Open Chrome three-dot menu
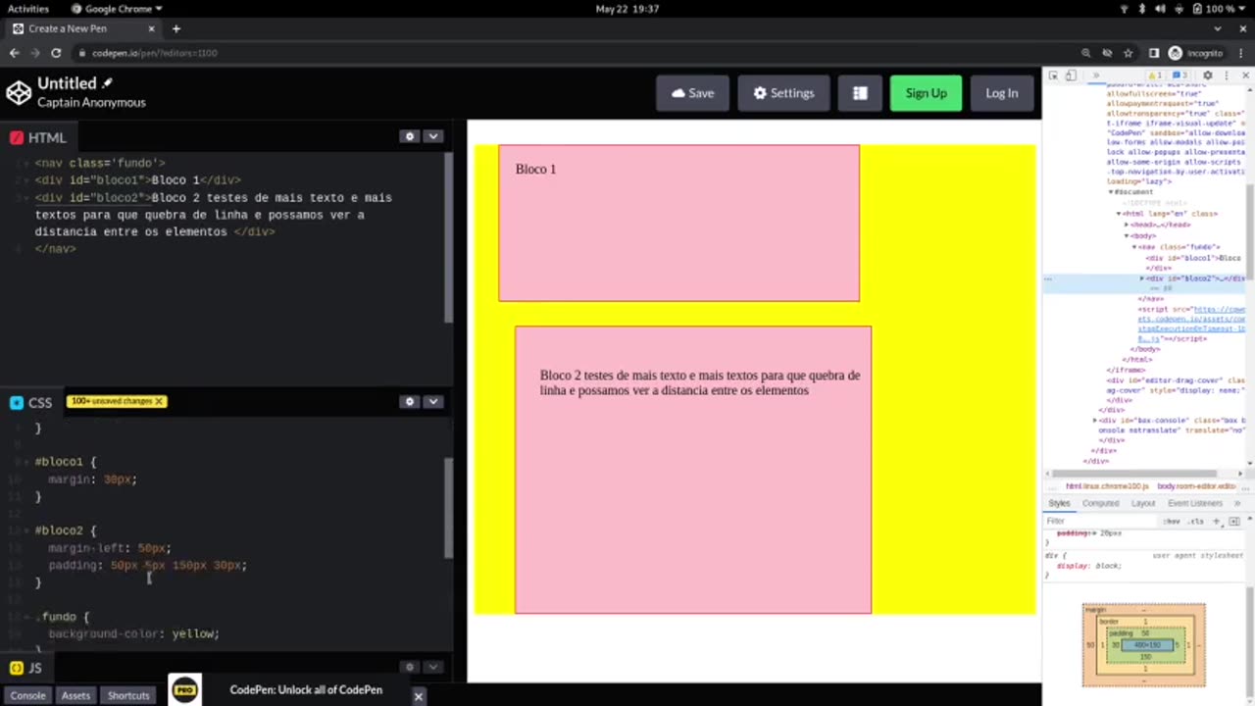Screen dimensions: 1255x706 pyautogui.click(x=1240, y=53)
